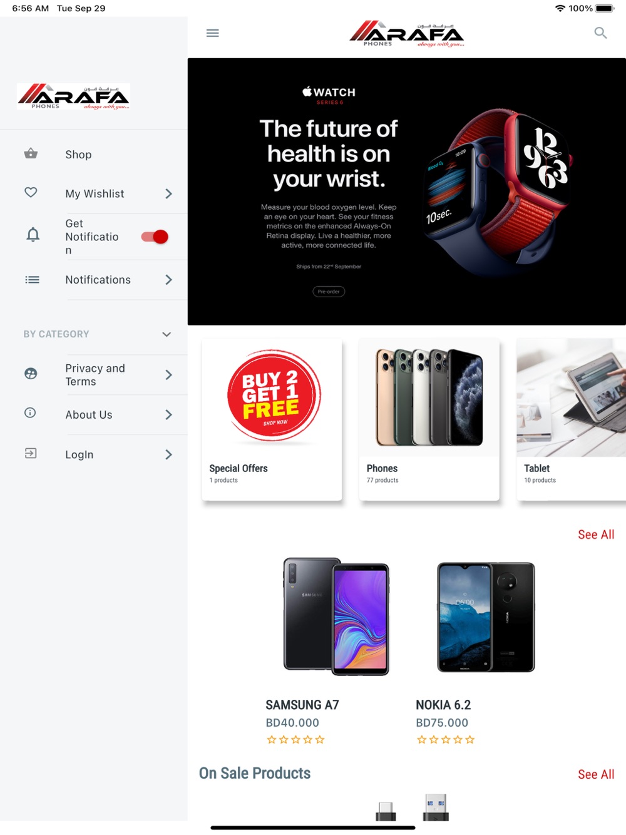Viewport: 626px width, 835px height.
Task: Click the Privacy and Terms icon
Action: 31,374
